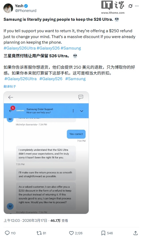Viewport: 143px width, 237px height.
Task: Open Yash's profile avatar
Action: click(8, 8)
